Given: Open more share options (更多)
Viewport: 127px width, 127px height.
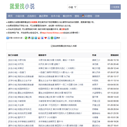Looking at the screenshot, I should 57,38.
